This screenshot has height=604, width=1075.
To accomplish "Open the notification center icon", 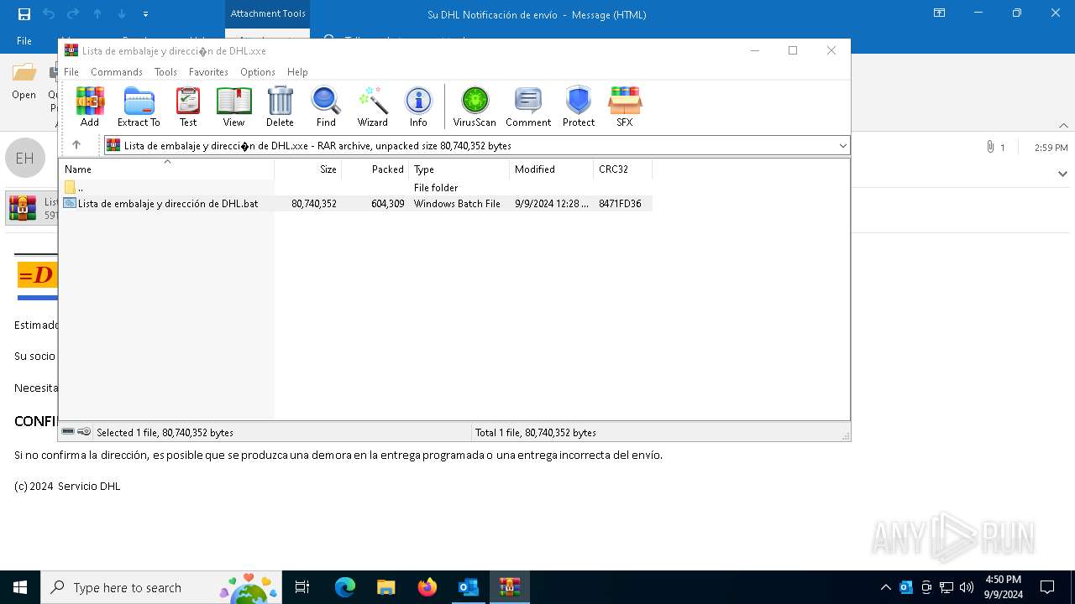I will click(x=1047, y=587).
